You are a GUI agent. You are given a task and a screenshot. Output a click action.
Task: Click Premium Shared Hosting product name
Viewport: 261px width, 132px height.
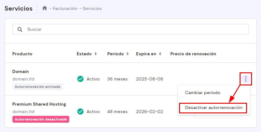(39, 104)
